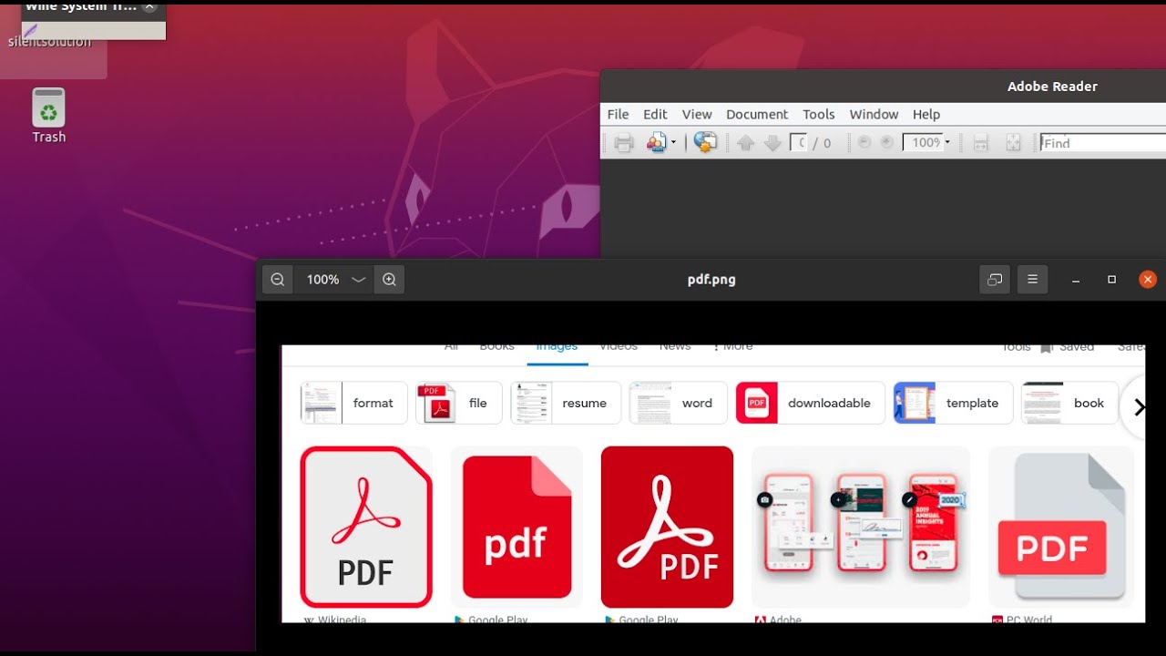Click the round button on Wine System Tray title bar
1166x656 pixels.
click(150, 5)
